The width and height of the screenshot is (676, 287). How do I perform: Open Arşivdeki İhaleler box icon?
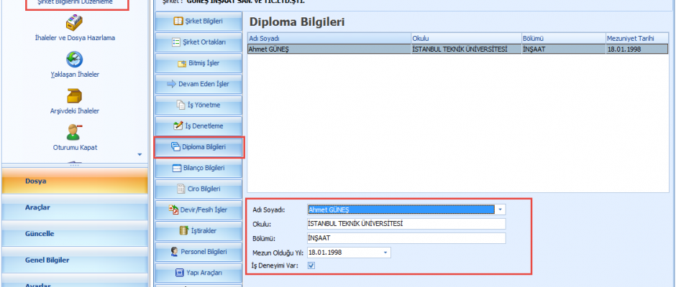[x=73, y=96]
